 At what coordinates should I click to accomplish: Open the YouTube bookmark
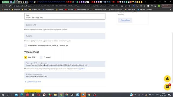[69, 10]
